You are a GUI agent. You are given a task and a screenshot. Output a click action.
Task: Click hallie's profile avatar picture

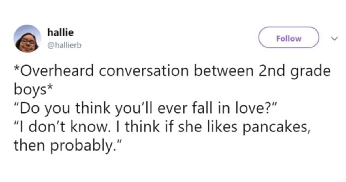pos(27,38)
